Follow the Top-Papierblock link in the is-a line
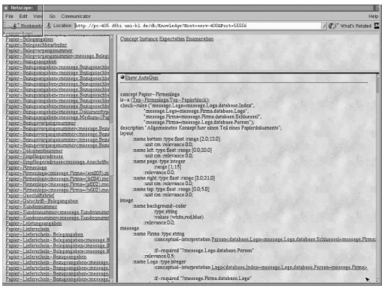Image resolution: width=384 pixels, height=289 pixels. [x=188, y=100]
